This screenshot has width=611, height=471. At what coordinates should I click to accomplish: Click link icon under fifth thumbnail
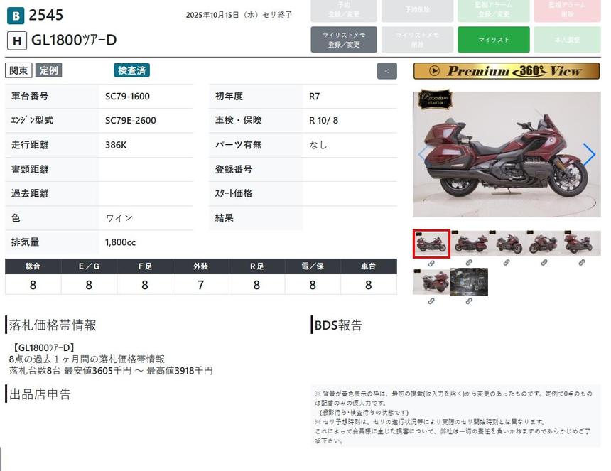(582, 263)
